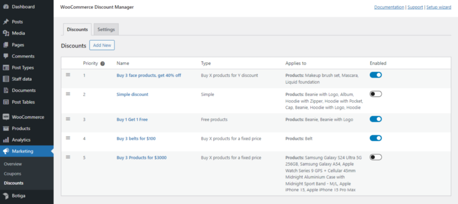
Task: Click the Add New discount button
Action: tap(102, 46)
